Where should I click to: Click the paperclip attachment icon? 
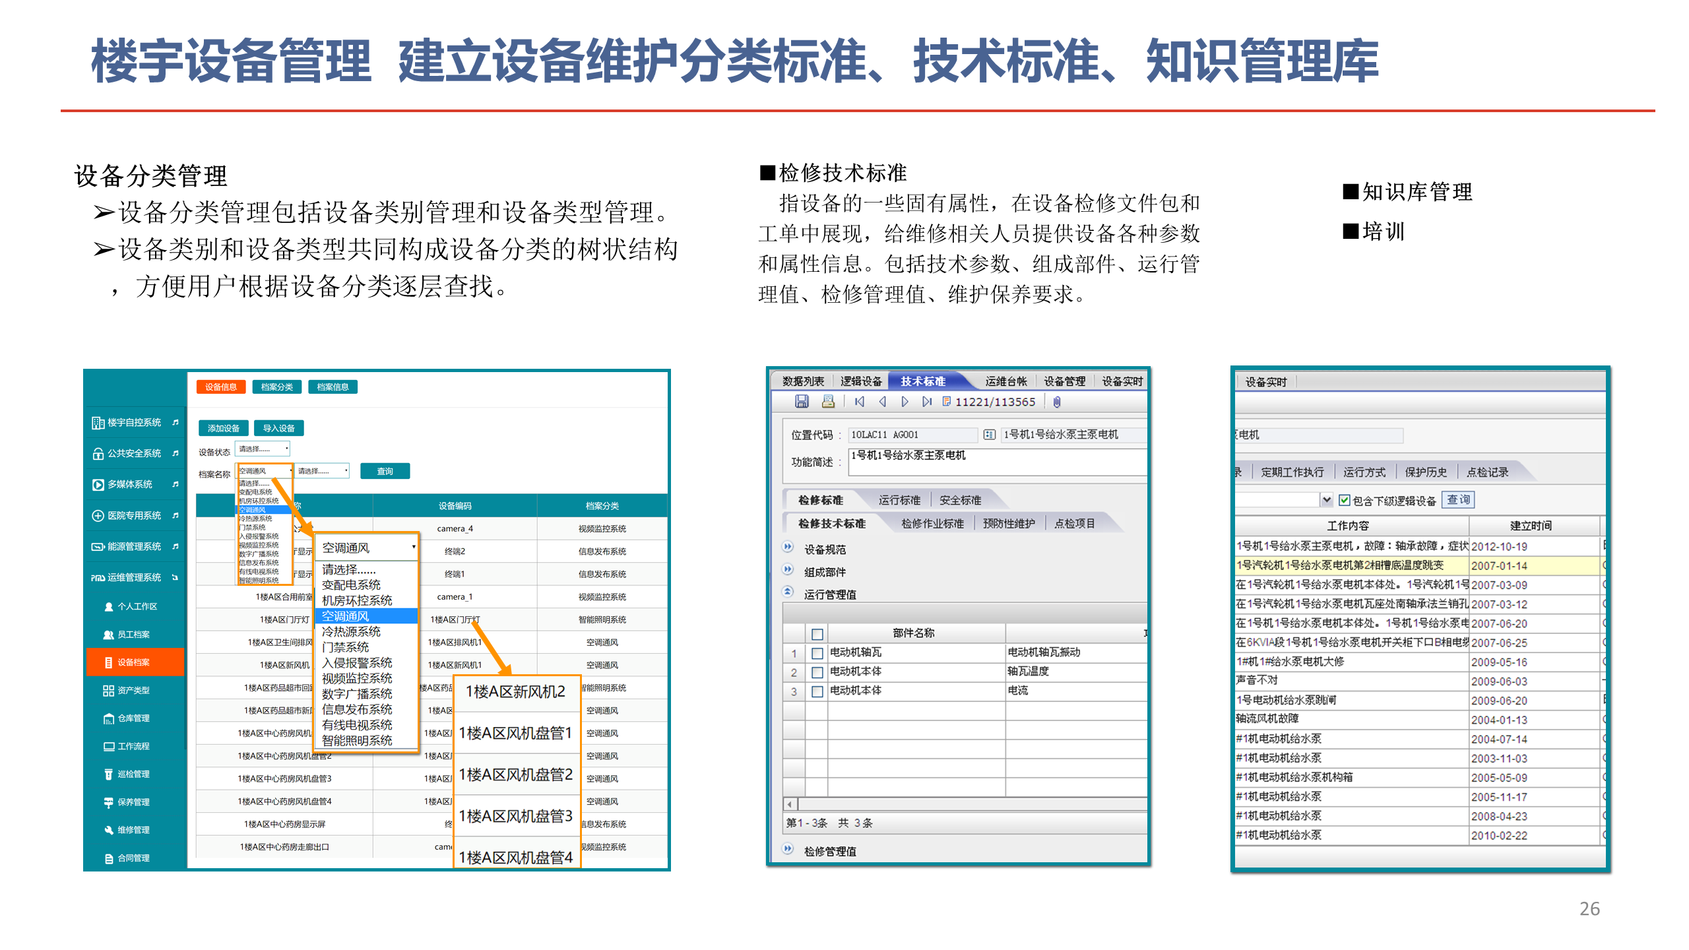click(x=1056, y=402)
